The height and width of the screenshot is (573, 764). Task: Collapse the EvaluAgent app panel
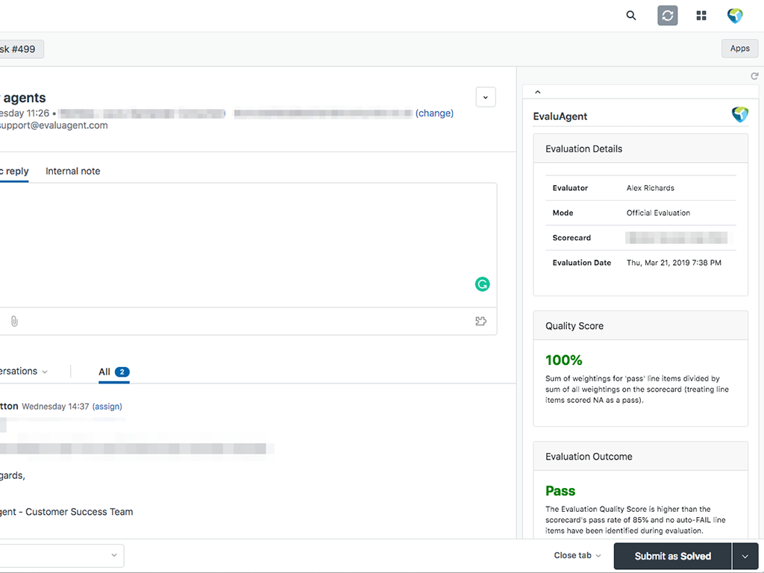click(x=538, y=93)
